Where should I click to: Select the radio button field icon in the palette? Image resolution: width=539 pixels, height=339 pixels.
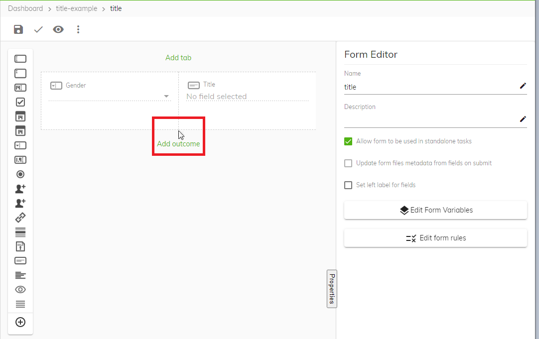pos(20,174)
